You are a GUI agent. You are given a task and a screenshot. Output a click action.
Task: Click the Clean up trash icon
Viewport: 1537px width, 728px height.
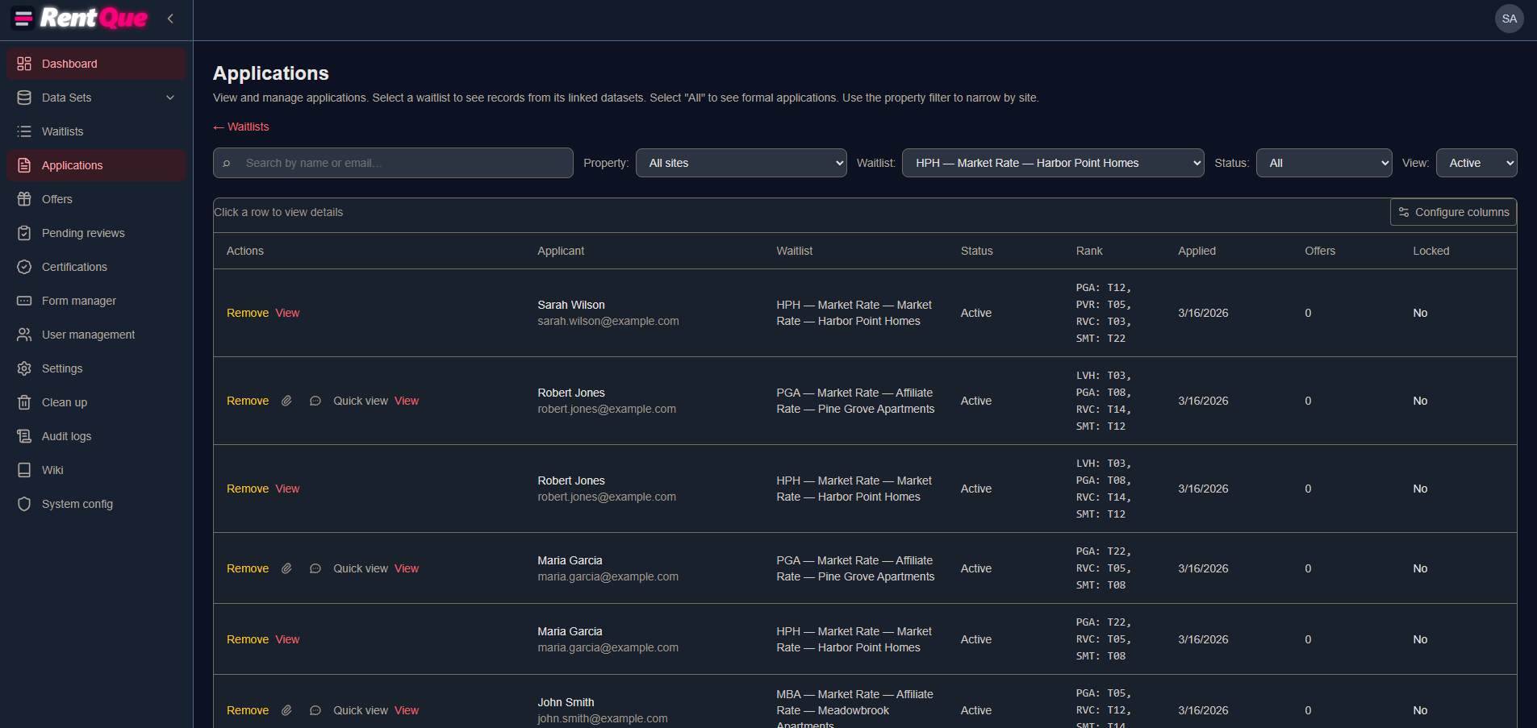(24, 402)
